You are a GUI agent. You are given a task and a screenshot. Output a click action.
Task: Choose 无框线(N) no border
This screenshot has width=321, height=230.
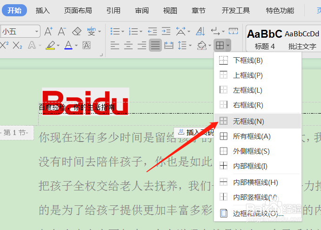coord(258,121)
